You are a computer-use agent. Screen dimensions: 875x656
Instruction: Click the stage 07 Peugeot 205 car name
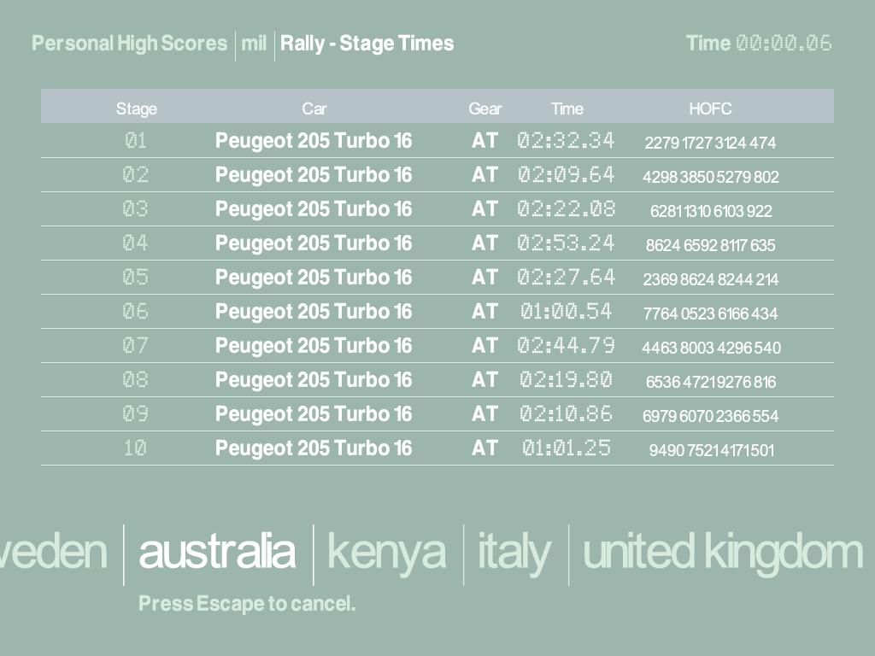[313, 346]
